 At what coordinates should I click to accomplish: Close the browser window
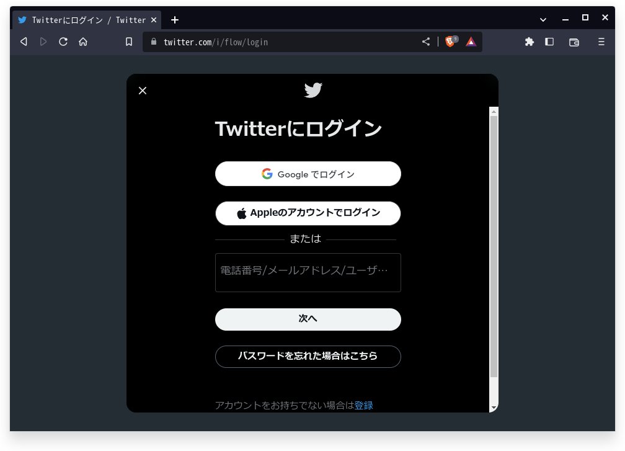pyautogui.click(x=605, y=17)
